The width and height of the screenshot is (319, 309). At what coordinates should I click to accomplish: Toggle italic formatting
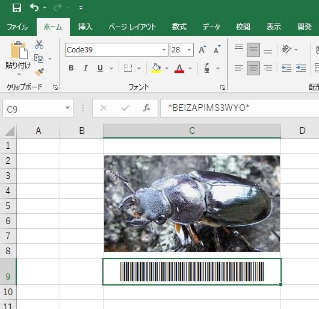(x=85, y=68)
